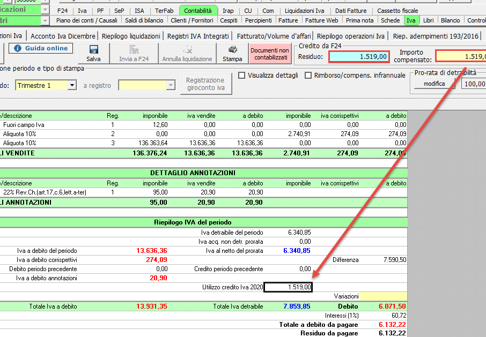Click Totale a debito da pagare 6.132,22
The width and height of the screenshot is (486, 337).
click(x=392, y=325)
